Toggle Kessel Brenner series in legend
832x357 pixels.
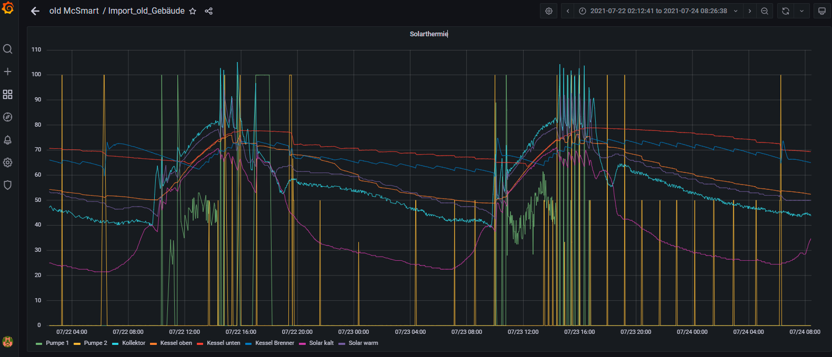(x=275, y=343)
